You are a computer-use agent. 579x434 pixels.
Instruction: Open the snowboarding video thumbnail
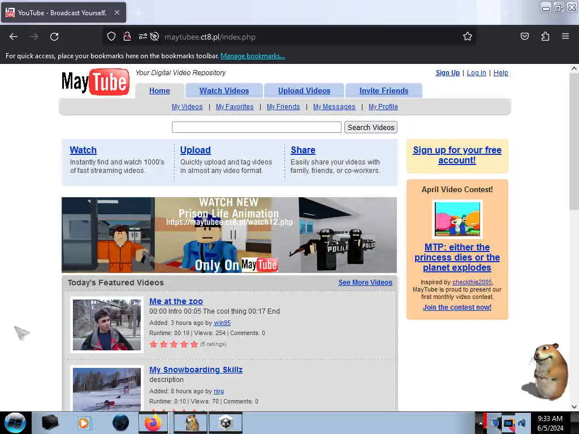click(107, 389)
